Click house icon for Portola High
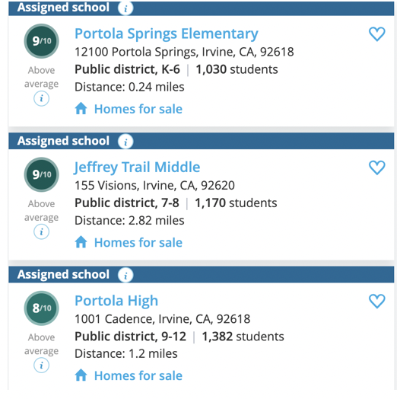 (81, 375)
